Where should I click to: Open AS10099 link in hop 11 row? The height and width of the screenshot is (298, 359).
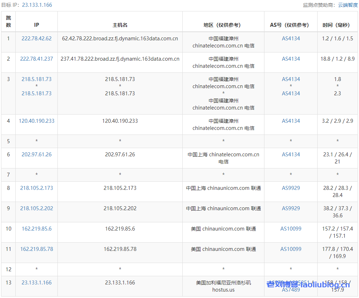coord(291,249)
